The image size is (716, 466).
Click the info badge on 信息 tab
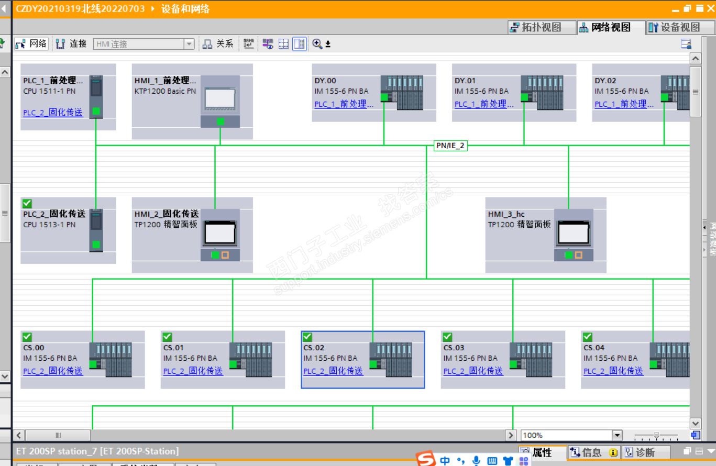point(613,452)
